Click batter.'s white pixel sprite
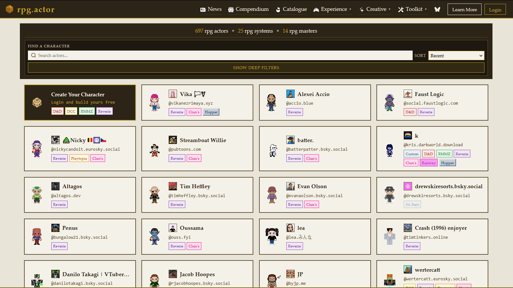This screenshot has width=513, height=288. point(273,150)
